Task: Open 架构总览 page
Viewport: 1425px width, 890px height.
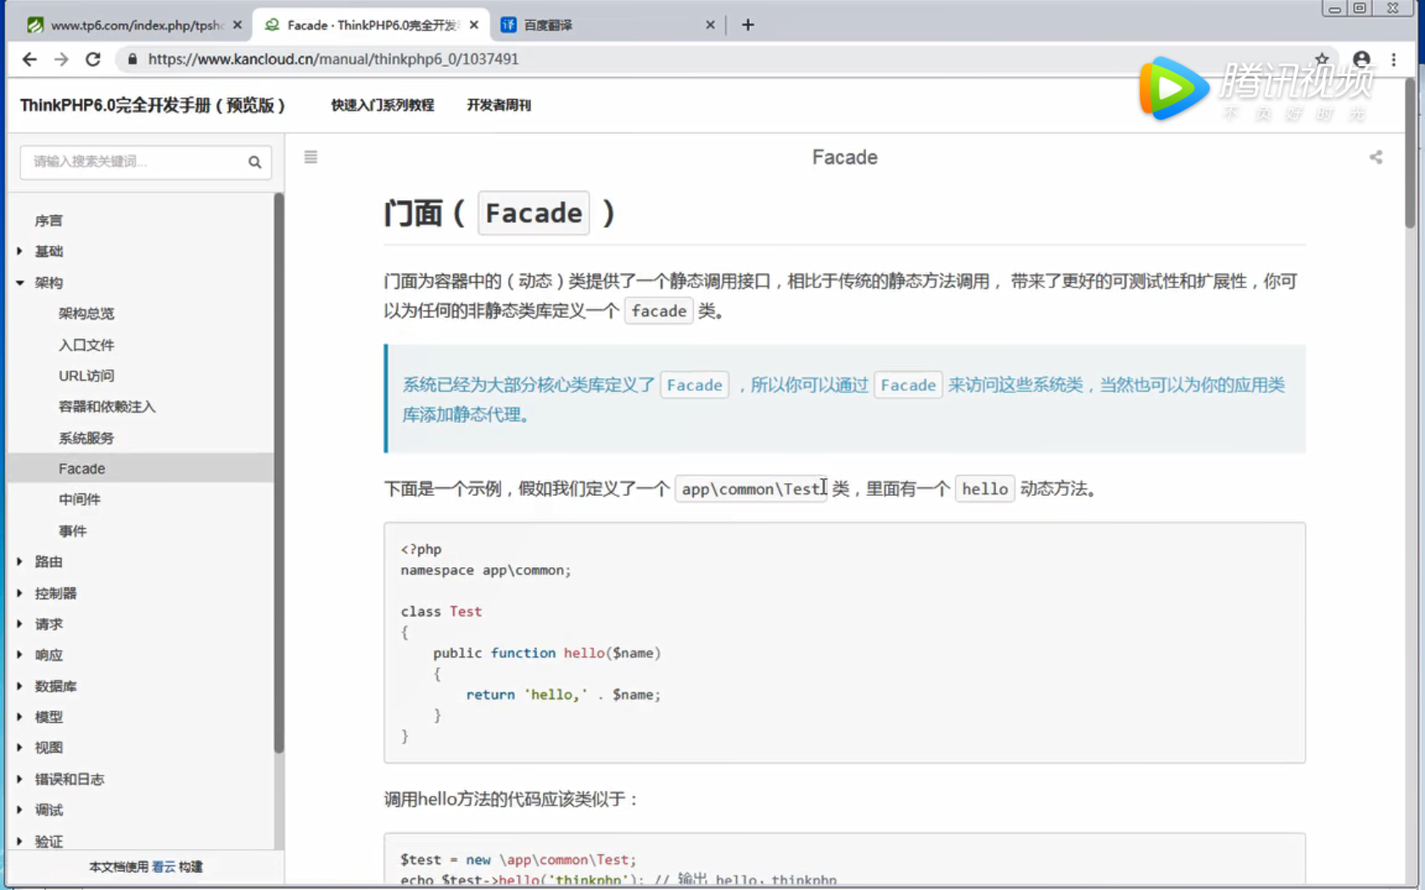Action: pos(87,314)
